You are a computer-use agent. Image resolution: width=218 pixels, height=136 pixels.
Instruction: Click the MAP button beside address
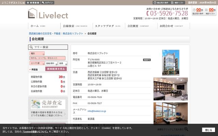[x=147, y=60]
